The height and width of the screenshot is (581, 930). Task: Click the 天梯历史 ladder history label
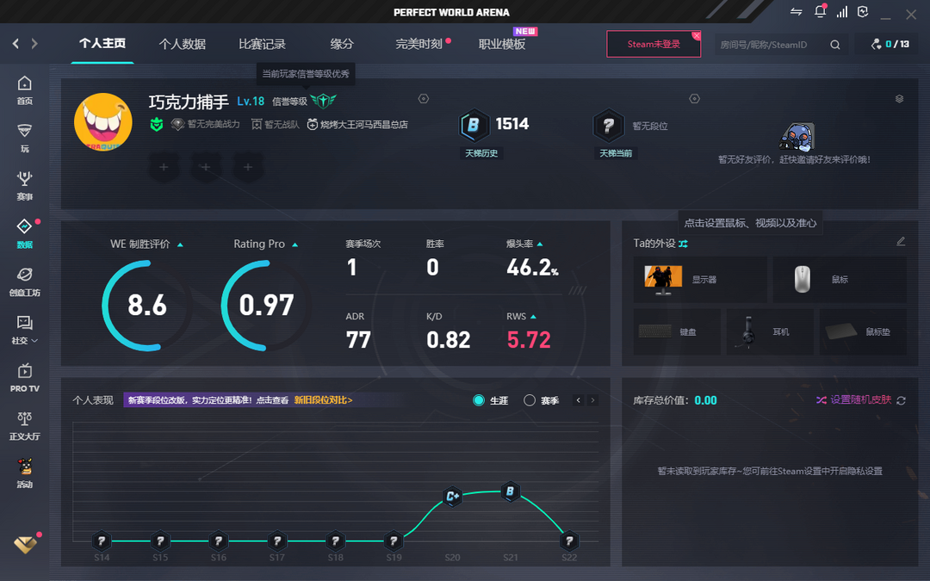(481, 153)
